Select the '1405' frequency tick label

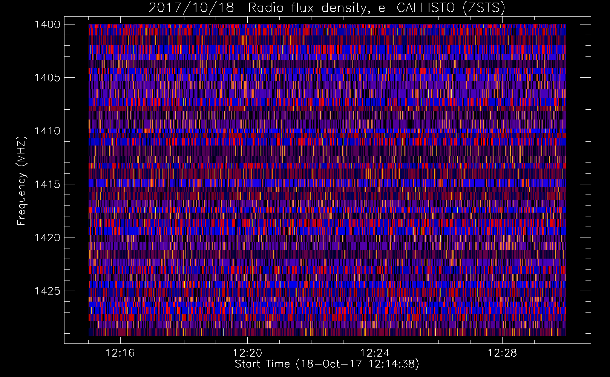coord(47,78)
